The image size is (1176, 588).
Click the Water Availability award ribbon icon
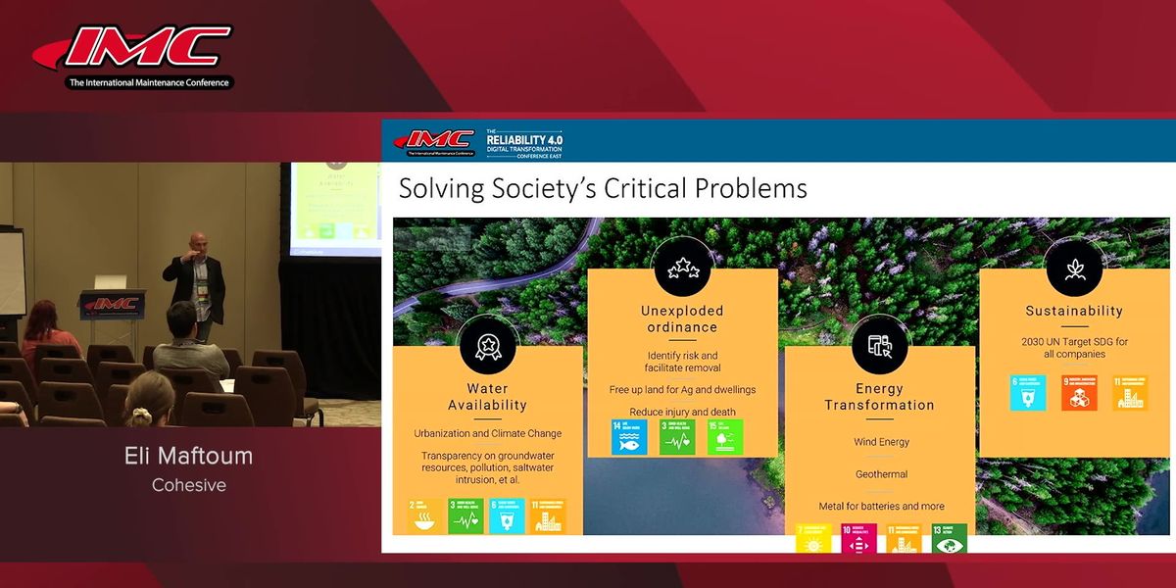click(487, 344)
